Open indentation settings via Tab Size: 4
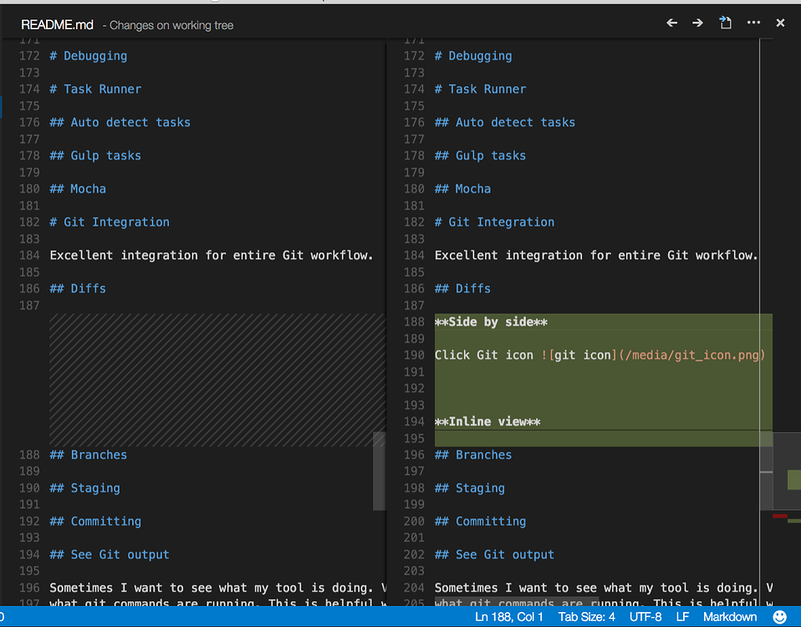801x627 pixels. click(x=586, y=617)
